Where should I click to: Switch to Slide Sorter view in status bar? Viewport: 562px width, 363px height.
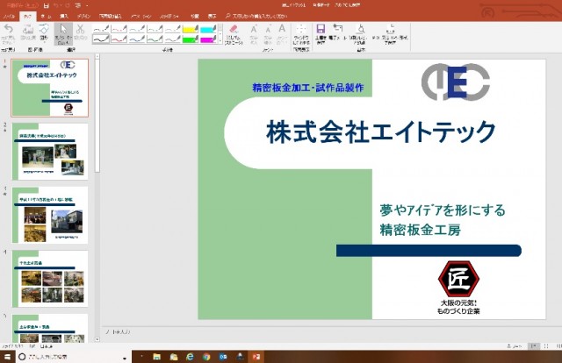point(546,346)
